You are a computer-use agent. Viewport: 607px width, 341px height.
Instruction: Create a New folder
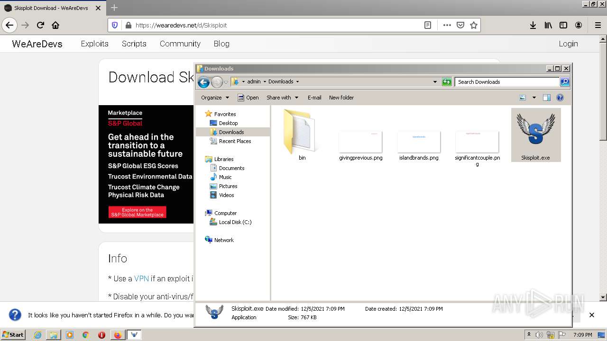pyautogui.click(x=341, y=98)
